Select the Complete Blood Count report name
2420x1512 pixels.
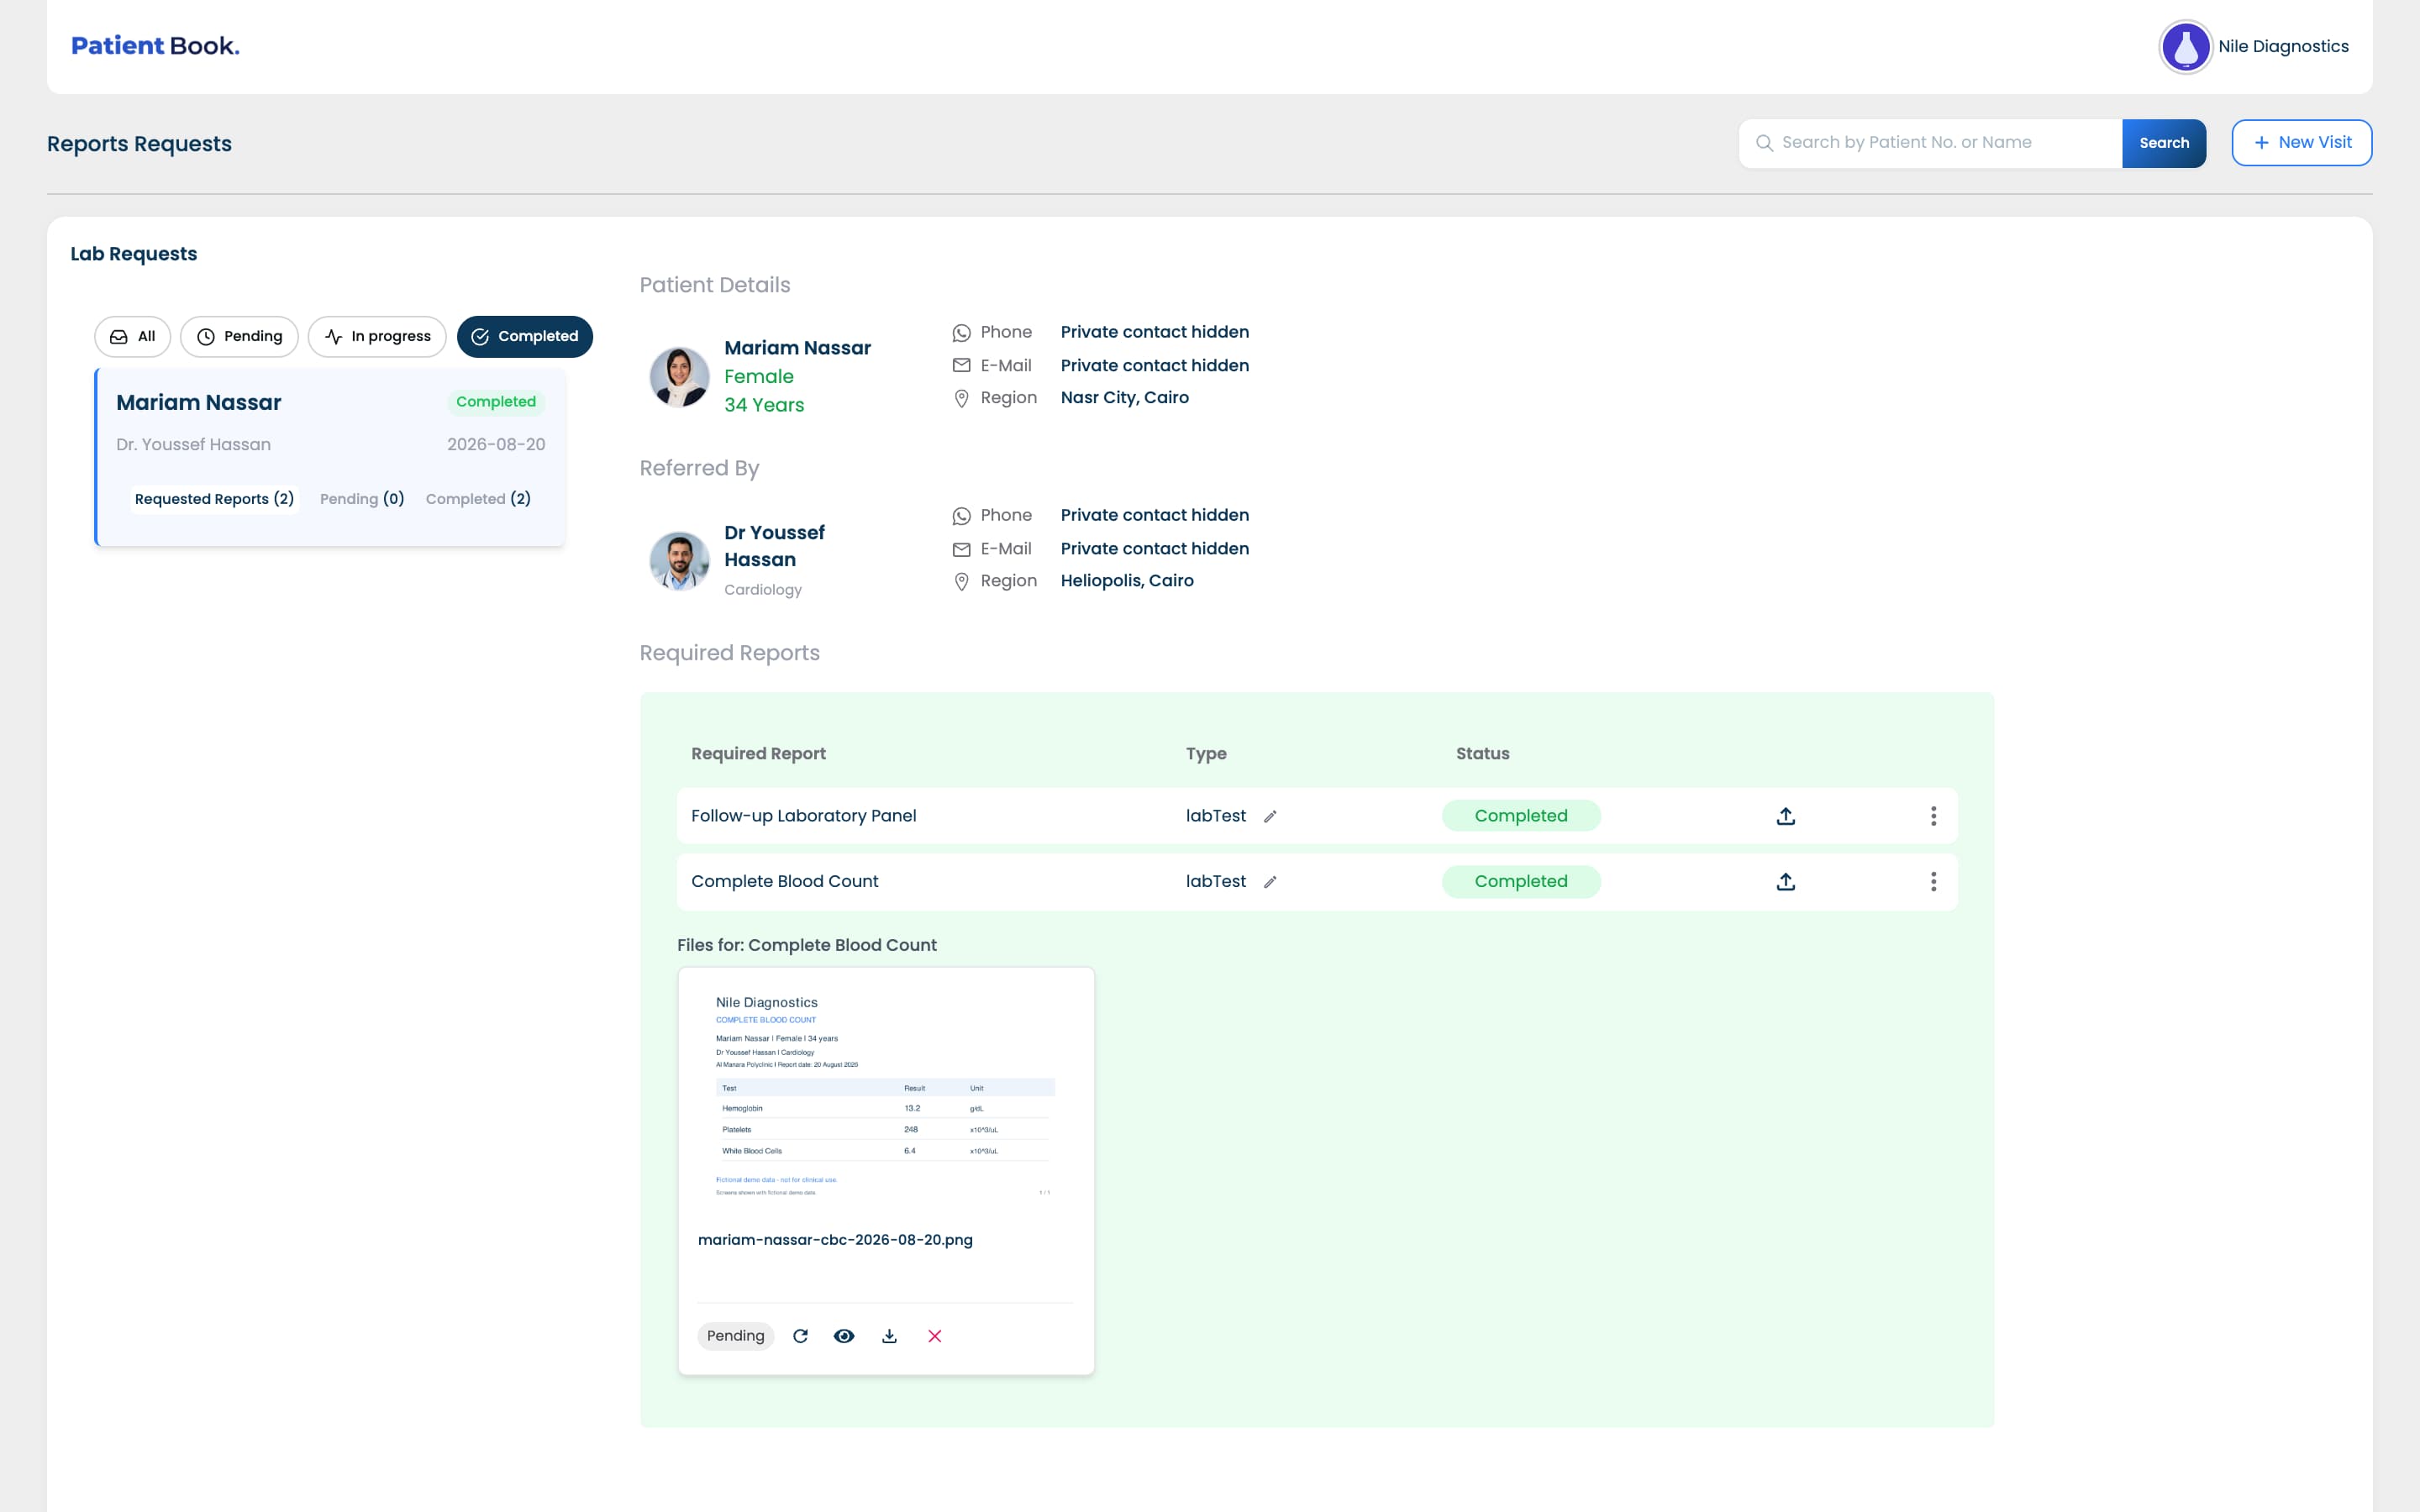(x=784, y=881)
